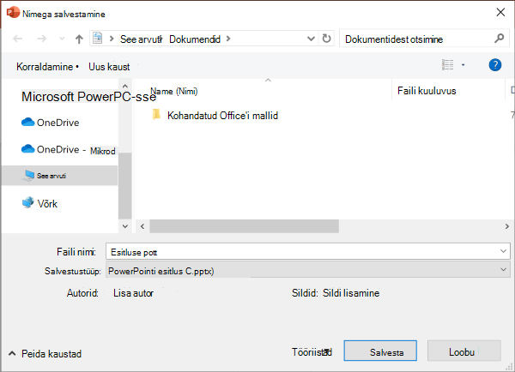Click the horizontal scrollbar thumb
Screen dimensions: 515x372
click(x=244, y=226)
